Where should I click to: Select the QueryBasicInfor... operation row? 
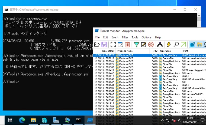pyautogui.click(x=150, y=61)
